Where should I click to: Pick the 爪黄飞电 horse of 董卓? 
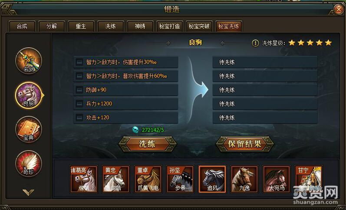point(148,179)
